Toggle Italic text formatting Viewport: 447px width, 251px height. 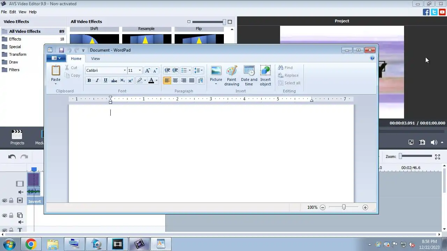point(97,81)
